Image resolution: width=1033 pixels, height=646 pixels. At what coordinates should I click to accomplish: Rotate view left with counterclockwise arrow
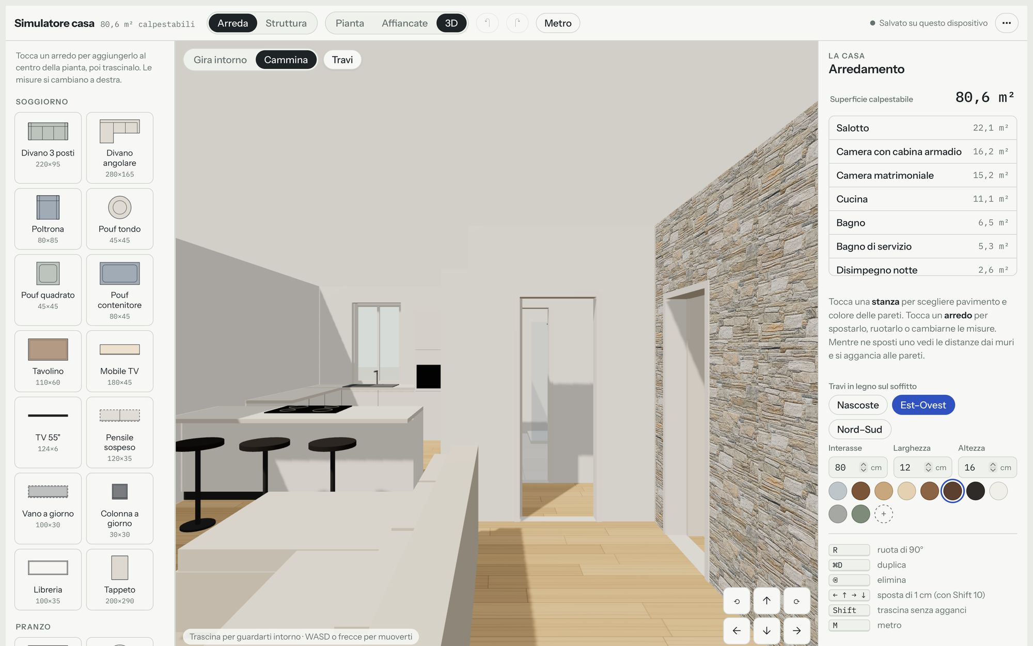click(737, 601)
